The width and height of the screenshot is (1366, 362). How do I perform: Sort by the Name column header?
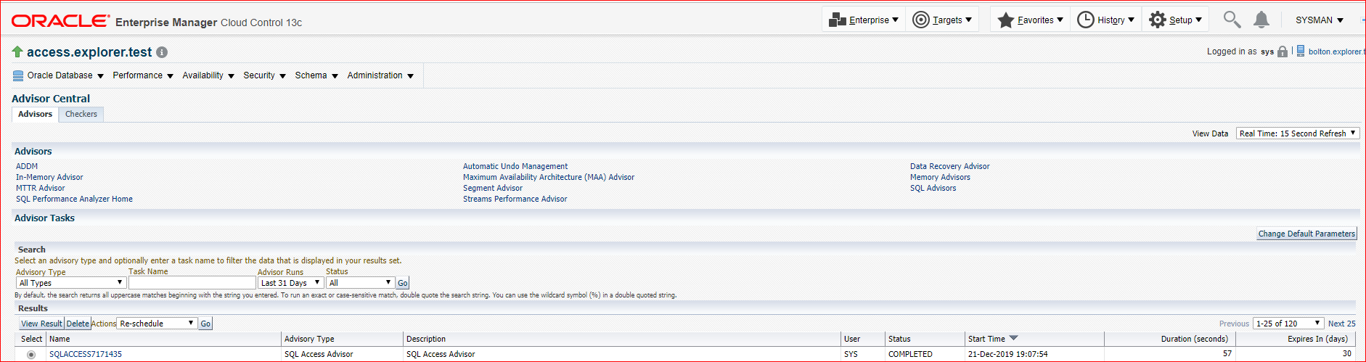60,339
